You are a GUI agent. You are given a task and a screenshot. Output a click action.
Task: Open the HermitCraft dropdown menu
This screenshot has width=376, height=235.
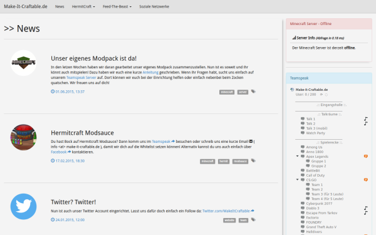[x=83, y=6]
